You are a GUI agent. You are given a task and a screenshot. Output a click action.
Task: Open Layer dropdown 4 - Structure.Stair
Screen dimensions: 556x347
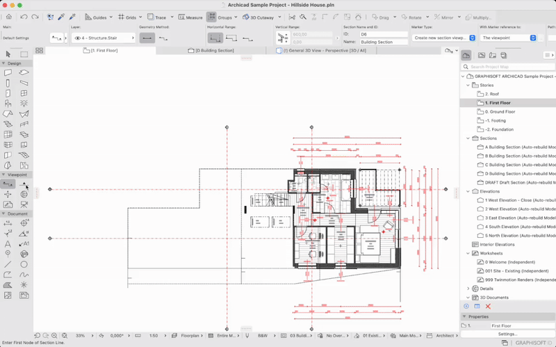[x=103, y=38]
